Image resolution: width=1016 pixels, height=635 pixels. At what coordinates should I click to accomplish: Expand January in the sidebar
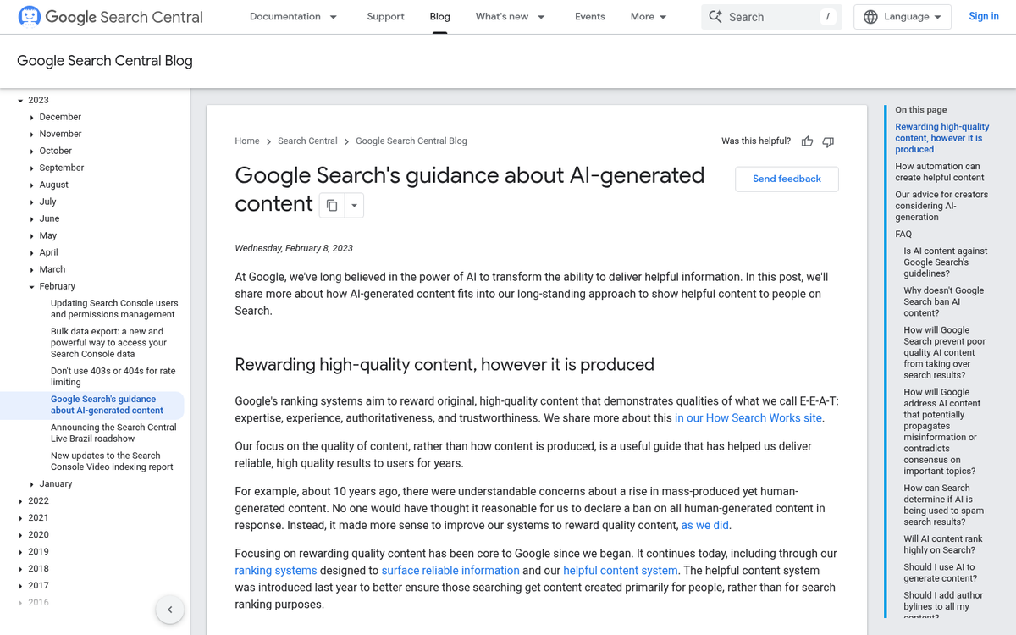click(x=31, y=483)
